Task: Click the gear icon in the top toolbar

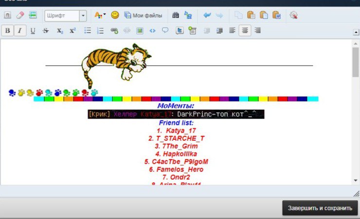Action: click(294, 16)
